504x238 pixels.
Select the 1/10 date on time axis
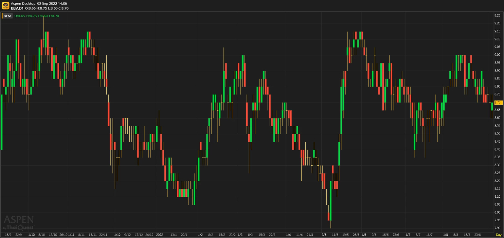tap(31, 234)
